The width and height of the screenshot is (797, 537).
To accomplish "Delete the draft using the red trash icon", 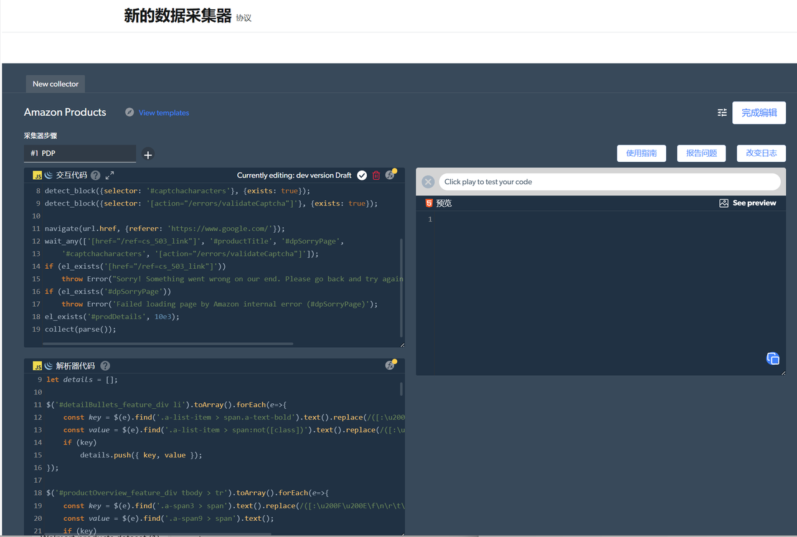I will [376, 175].
